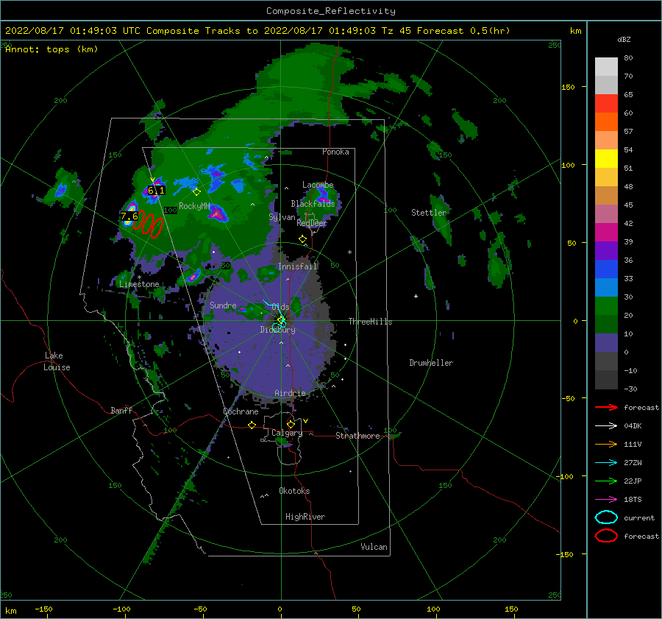
Task: Pick the light blue 33-30 dBZ swatch
Action: [606, 288]
